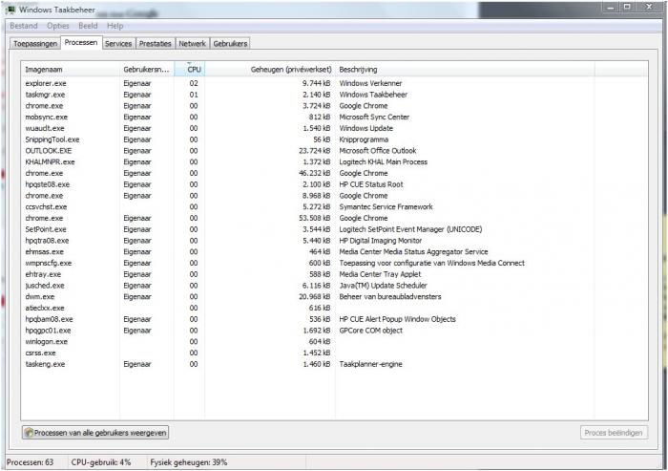668x471 pixels.
Task: Click the 53.508 kB memory value
Action: click(x=314, y=218)
